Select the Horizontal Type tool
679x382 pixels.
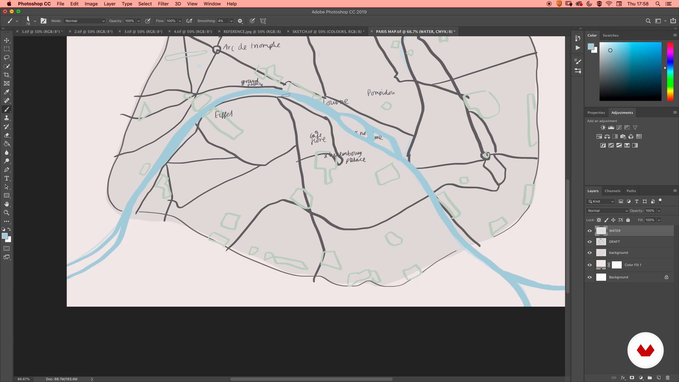[x=7, y=178]
